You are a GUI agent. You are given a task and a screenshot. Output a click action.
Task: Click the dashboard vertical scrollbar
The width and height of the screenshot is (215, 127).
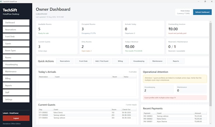click(x=211, y=64)
